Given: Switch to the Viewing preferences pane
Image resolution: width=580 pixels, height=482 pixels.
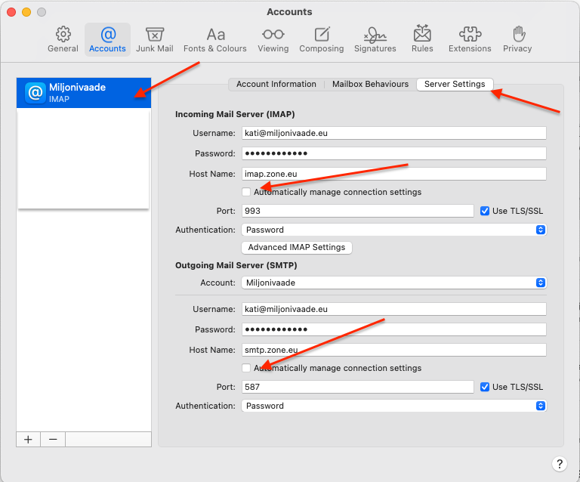Looking at the screenshot, I should [x=273, y=39].
